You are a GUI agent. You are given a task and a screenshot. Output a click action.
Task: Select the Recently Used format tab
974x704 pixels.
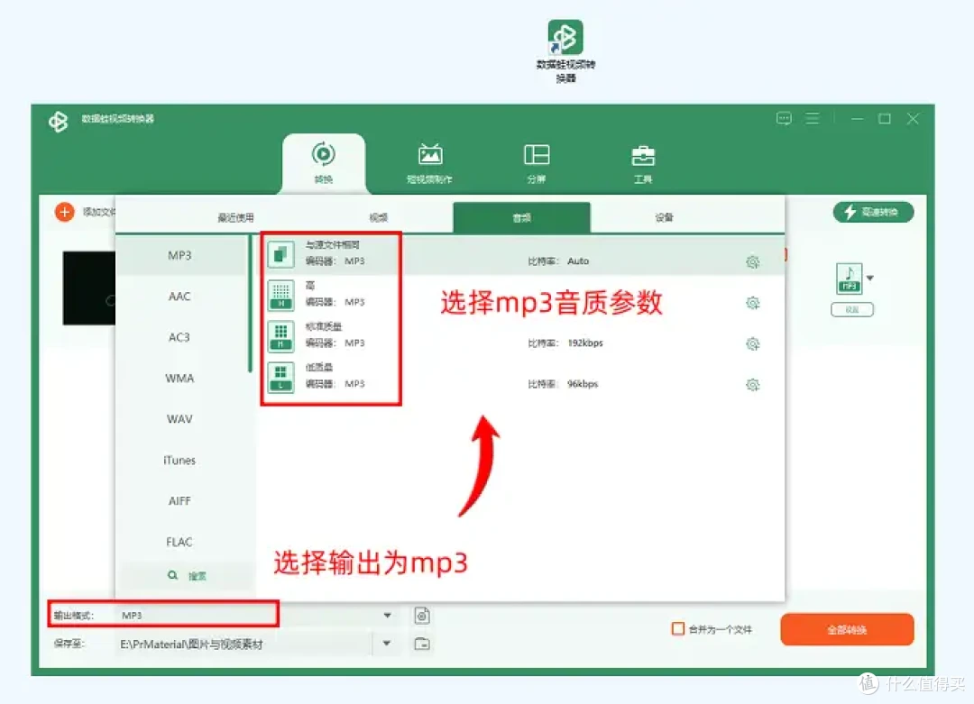pyautogui.click(x=235, y=217)
